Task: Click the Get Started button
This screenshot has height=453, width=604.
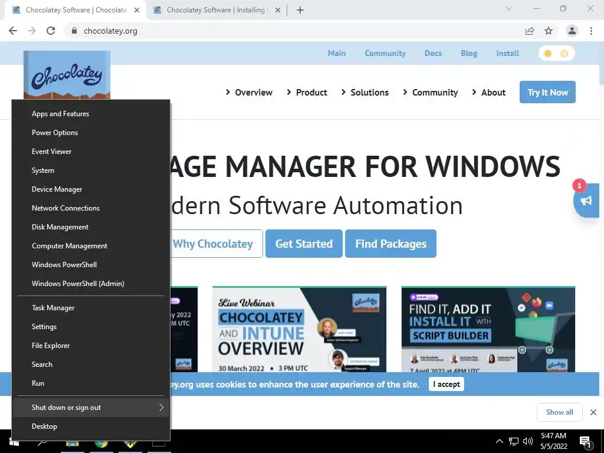Action: click(304, 244)
